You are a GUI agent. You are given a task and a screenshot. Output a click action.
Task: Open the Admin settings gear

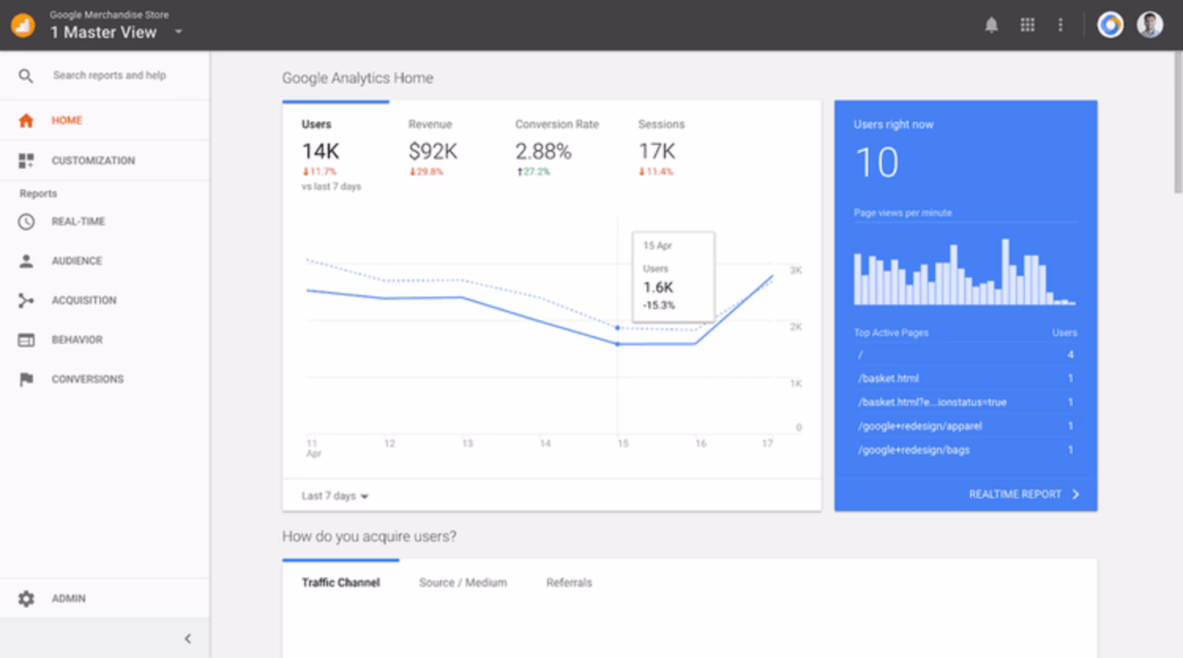point(26,598)
